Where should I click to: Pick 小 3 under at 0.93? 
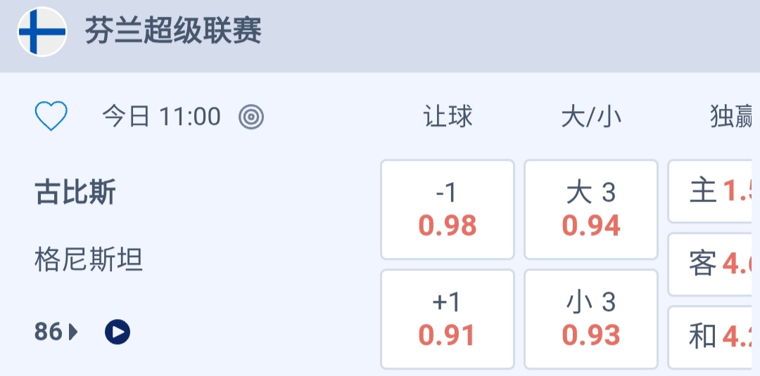(591, 319)
